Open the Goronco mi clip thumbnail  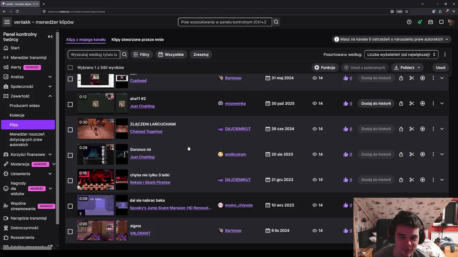click(x=96, y=154)
